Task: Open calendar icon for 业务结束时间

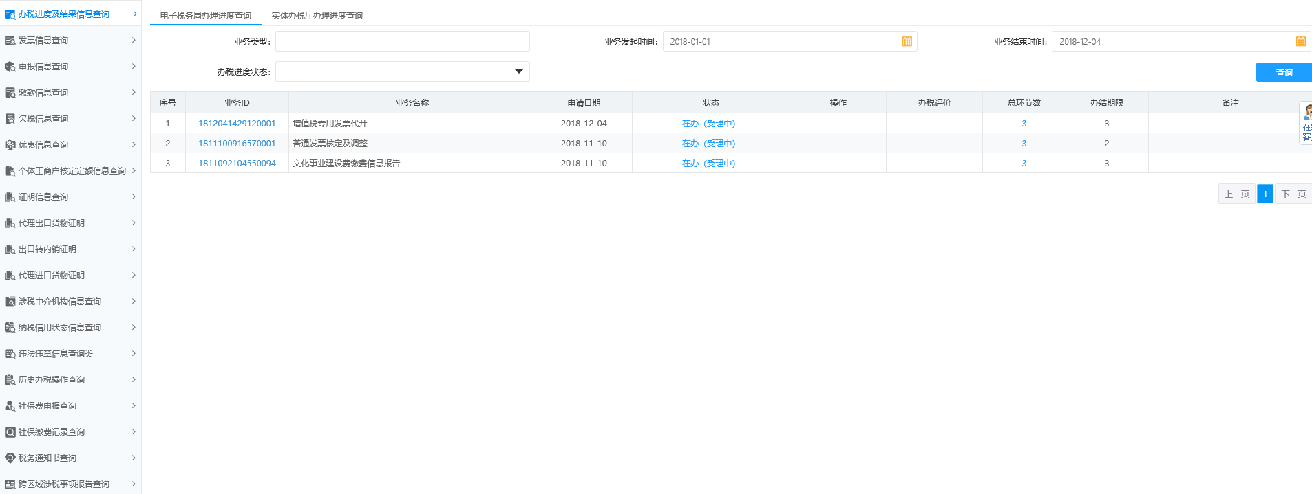Action: click(1300, 42)
